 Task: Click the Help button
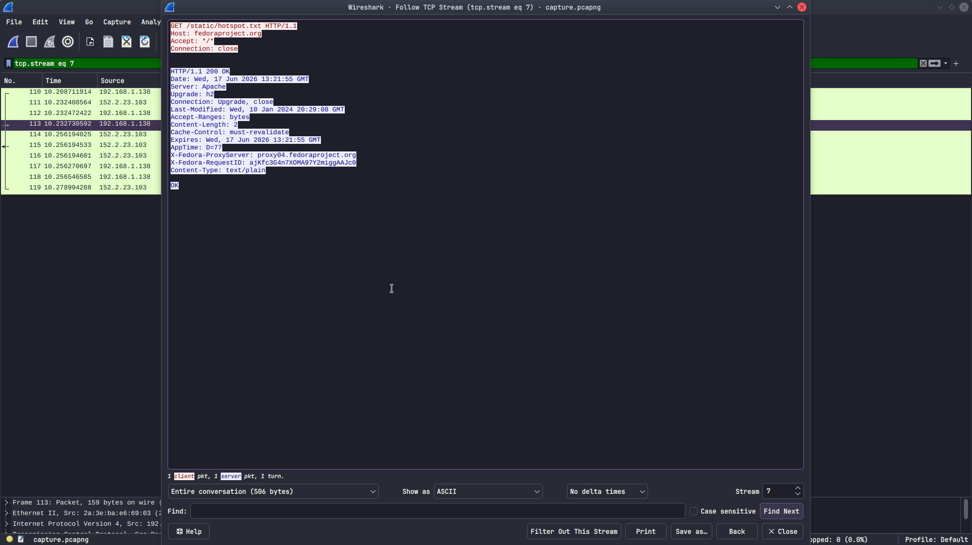click(188, 532)
